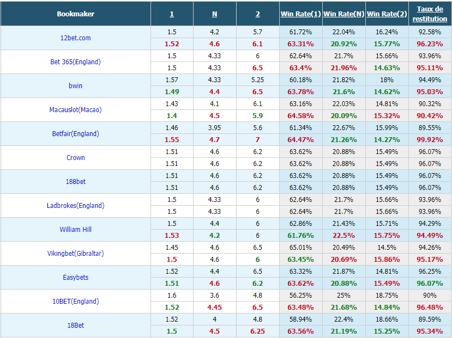Click the 5.25 odds cell for bwin
The height and width of the screenshot is (338, 452).
click(258, 79)
